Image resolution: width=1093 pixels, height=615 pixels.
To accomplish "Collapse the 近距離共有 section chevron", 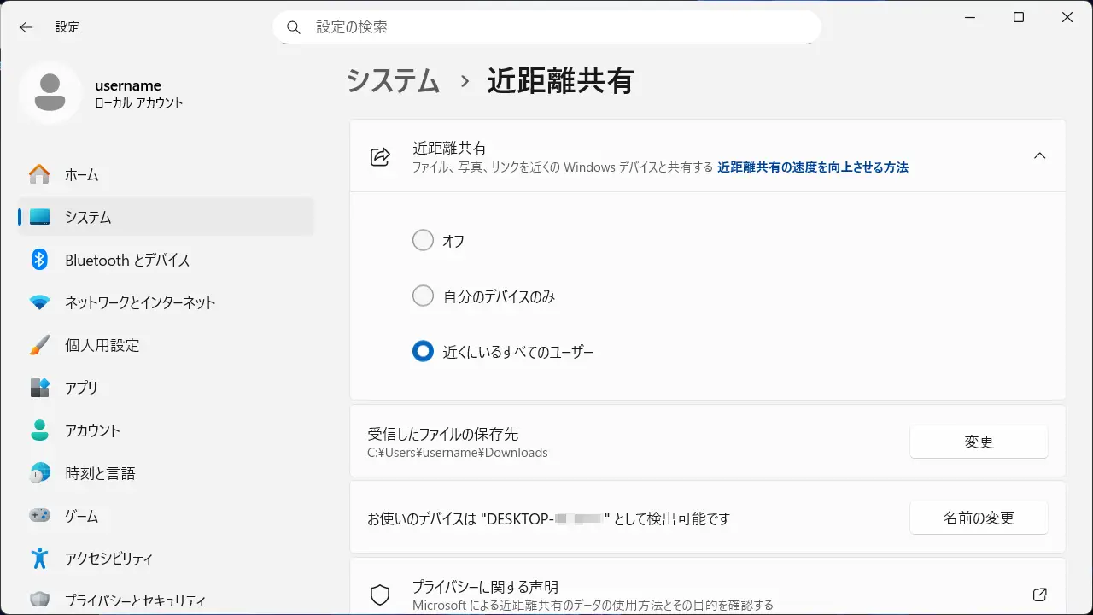I will (x=1039, y=155).
